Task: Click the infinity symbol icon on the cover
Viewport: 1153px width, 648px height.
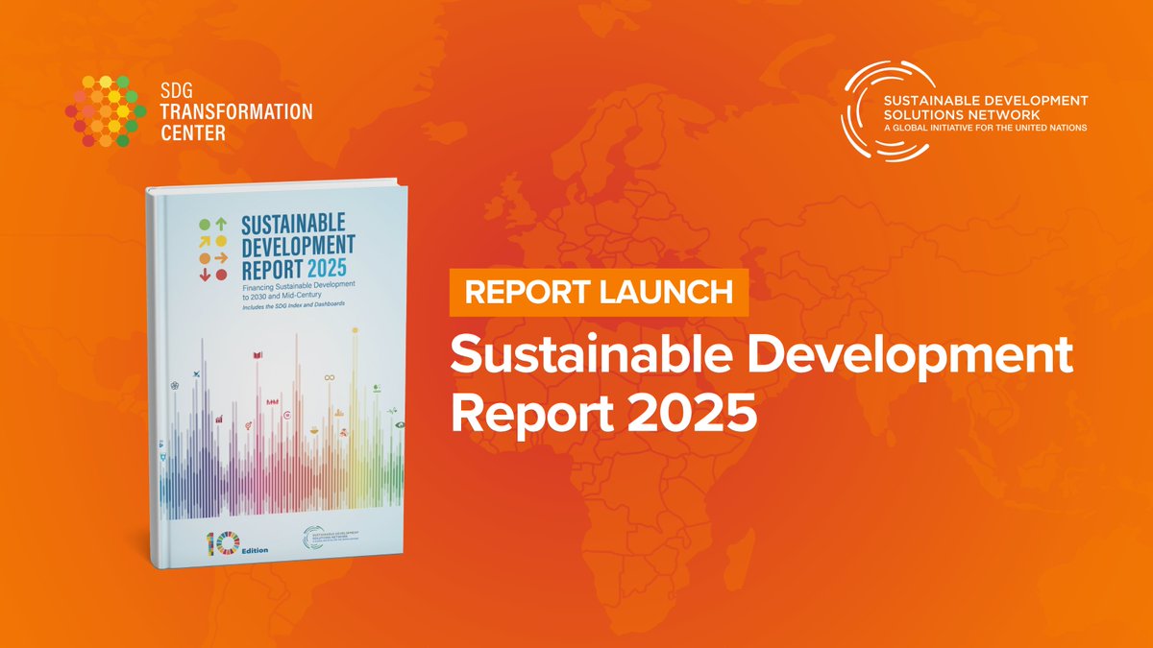Action: coord(329,378)
